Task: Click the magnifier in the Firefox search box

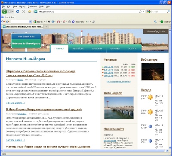Action: pyautogui.click(x=168, y=12)
